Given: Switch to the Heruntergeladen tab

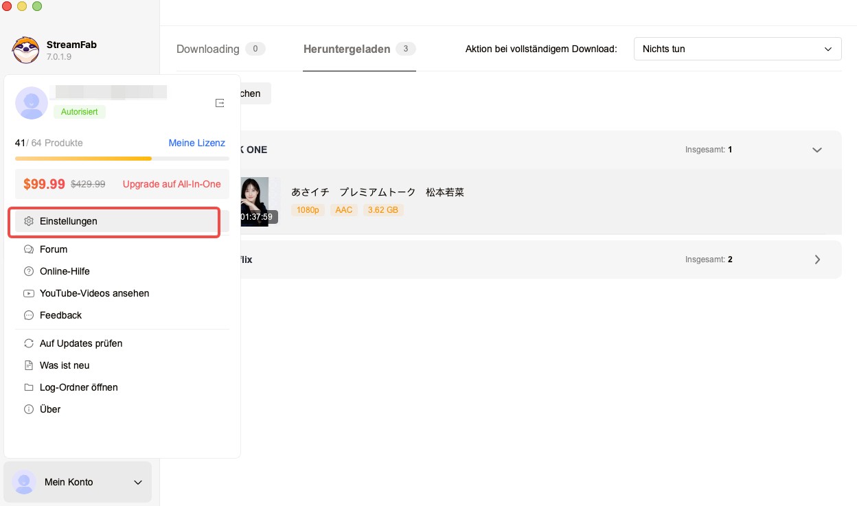Looking at the screenshot, I should pos(359,49).
